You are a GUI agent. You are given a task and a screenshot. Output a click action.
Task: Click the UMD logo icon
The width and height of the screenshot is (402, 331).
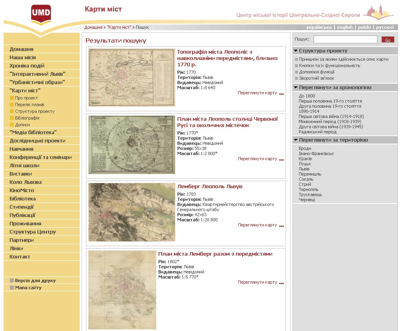click(41, 15)
